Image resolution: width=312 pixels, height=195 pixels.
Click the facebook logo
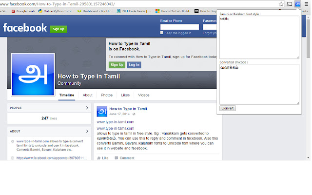point(25,28)
